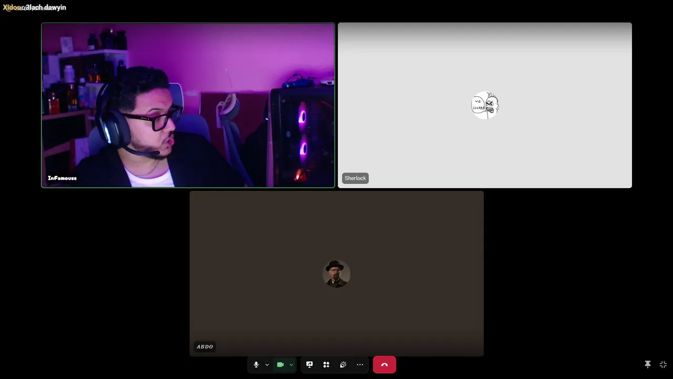This screenshot has height=379, width=673.
Task: Open the activities shapes icon
Action: 327,364
